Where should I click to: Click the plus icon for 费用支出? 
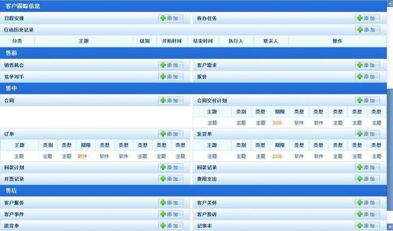[x=360, y=179]
